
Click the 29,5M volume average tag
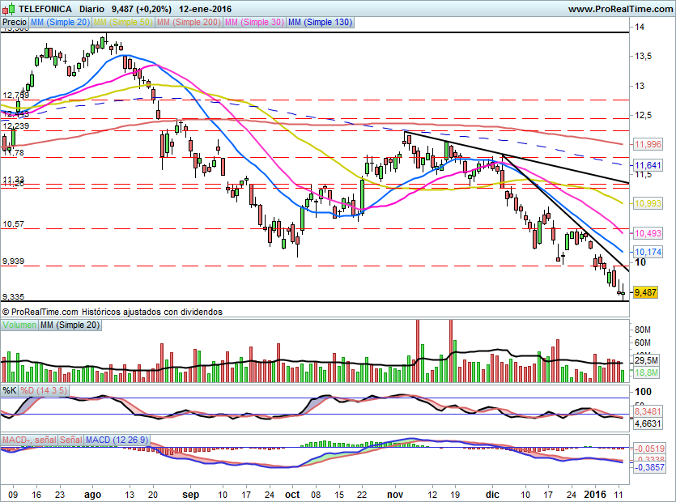(x=646, y=360)
